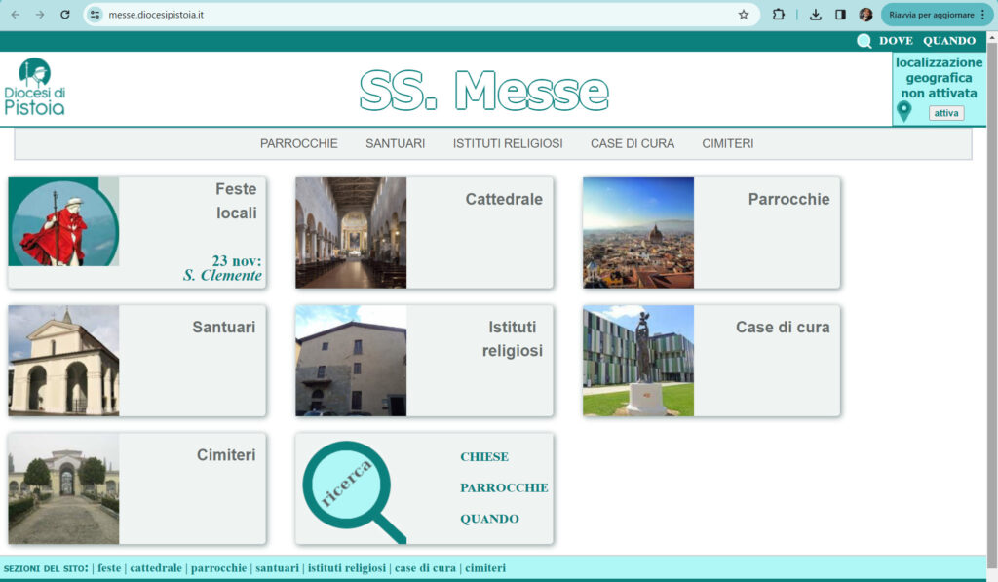This screenshot has width=998, height=582.
Task: Open the browser downloads icon
Action: click(816, 15)
